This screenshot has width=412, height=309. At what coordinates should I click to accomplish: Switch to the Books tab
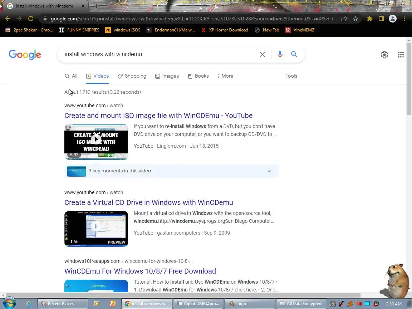[x=198, y=76]
